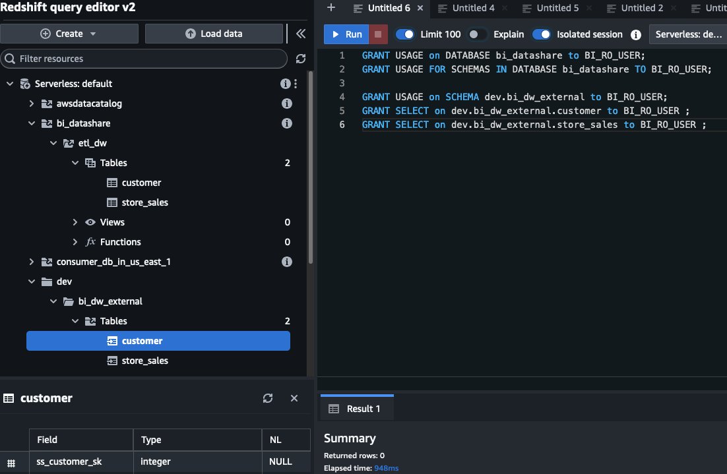Click line 4 GRANT USAGE on SCHEMA statement

514,97
